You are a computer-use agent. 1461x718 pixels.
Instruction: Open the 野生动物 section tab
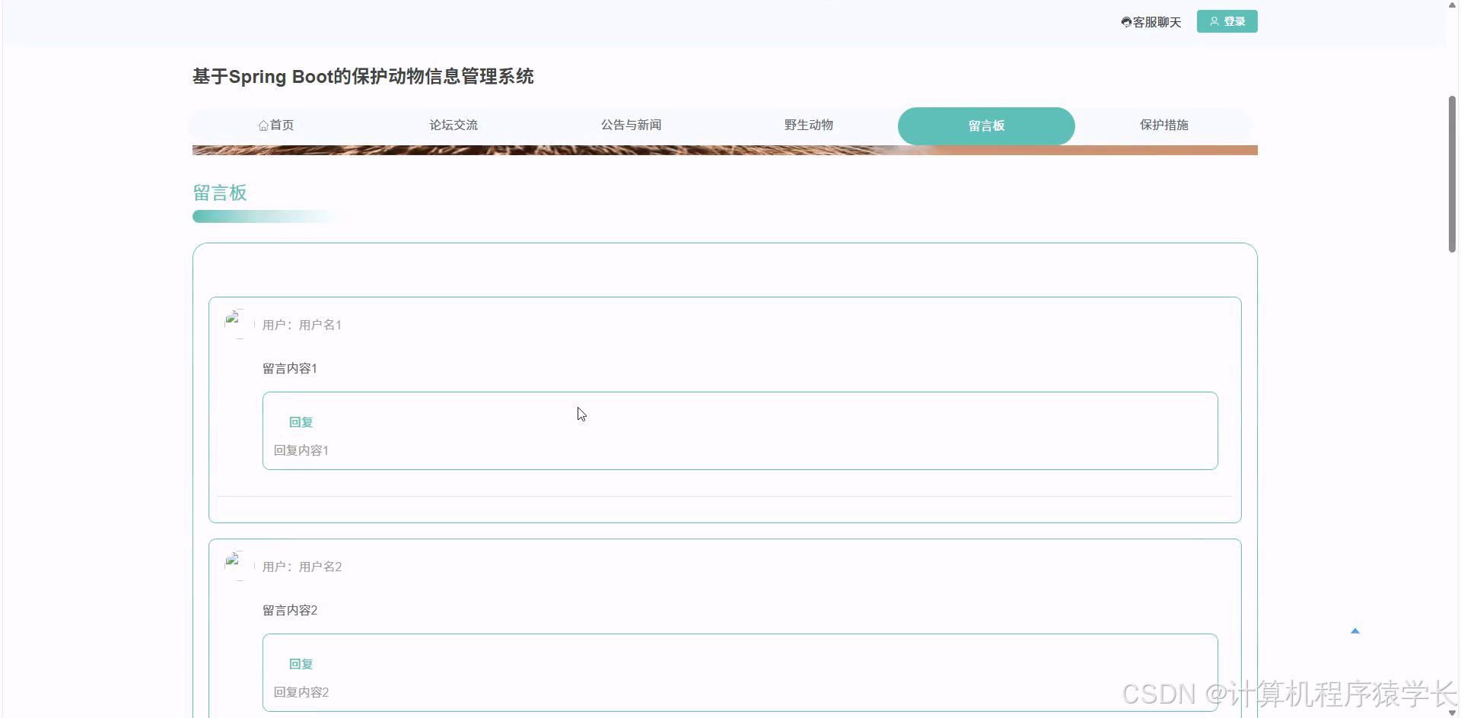pos(809,125)
